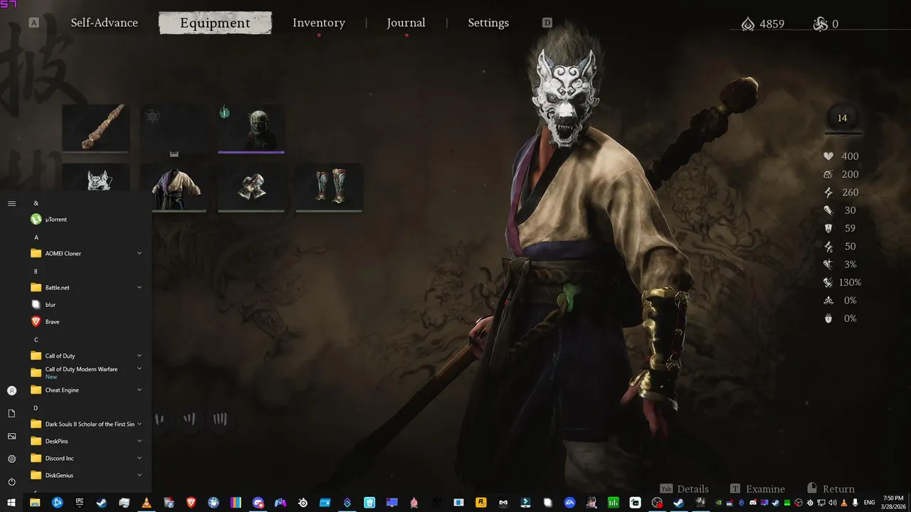
Task: Select the robe body armor slot
Action: (174, 187)
